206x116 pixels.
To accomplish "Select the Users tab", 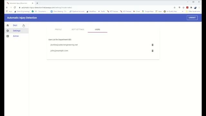I will tap(98, 29).
